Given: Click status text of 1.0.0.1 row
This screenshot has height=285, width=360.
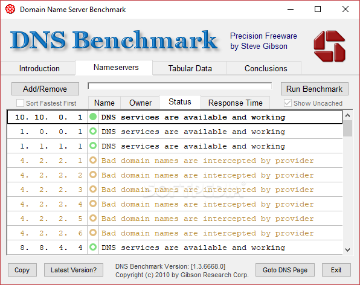Looking at the screenshot, I should (193, 132).
